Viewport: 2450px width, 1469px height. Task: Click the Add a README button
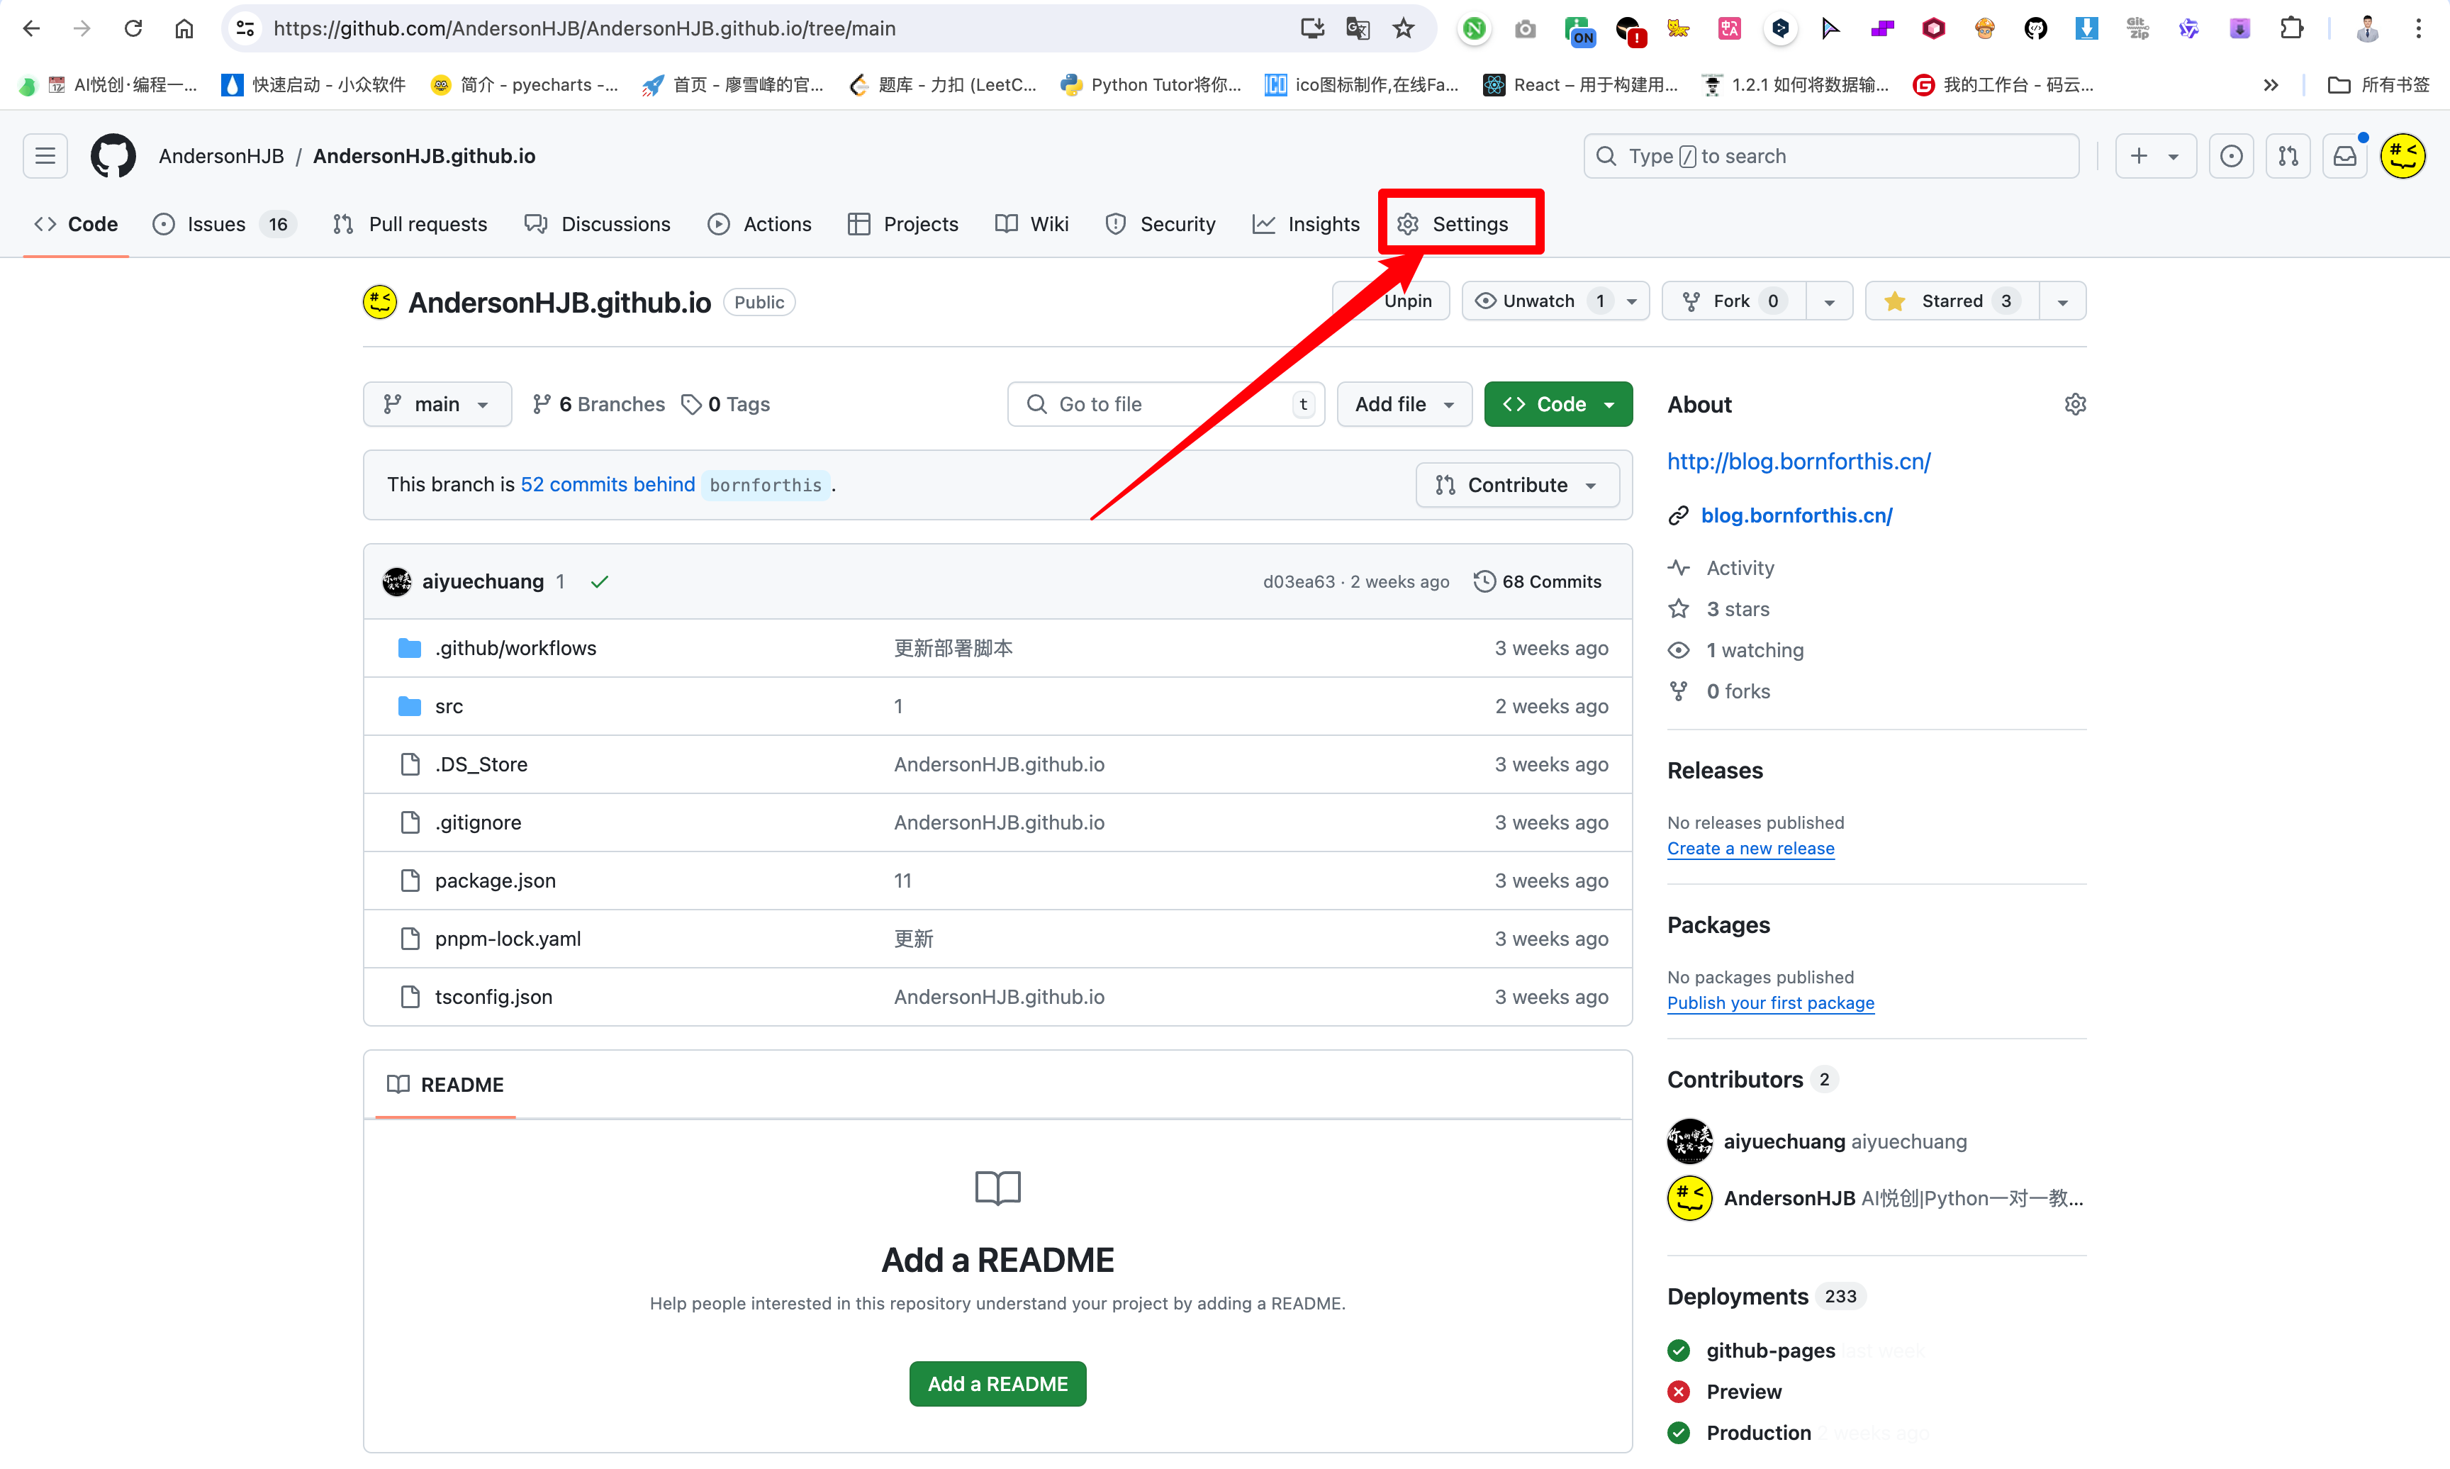[x=997, y=1384]
